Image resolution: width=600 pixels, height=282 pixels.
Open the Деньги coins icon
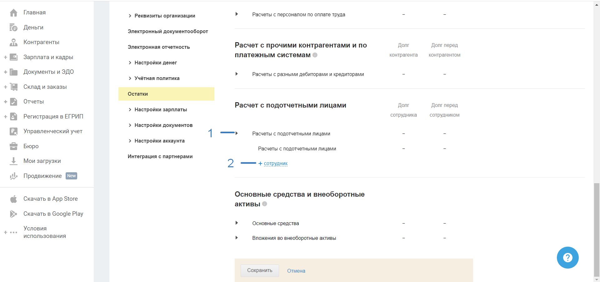coord(13,28)
